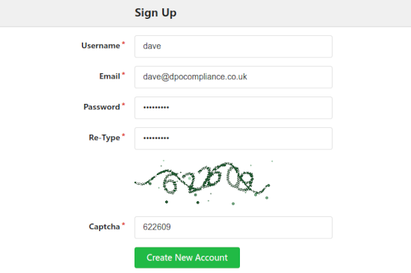411x273 pixels.
Task: Click the red asterisk beside Captcha
Action: 123,224
